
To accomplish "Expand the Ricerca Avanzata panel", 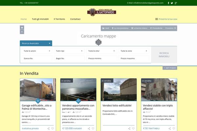I will pyautogui.click(x=36, y=43).
